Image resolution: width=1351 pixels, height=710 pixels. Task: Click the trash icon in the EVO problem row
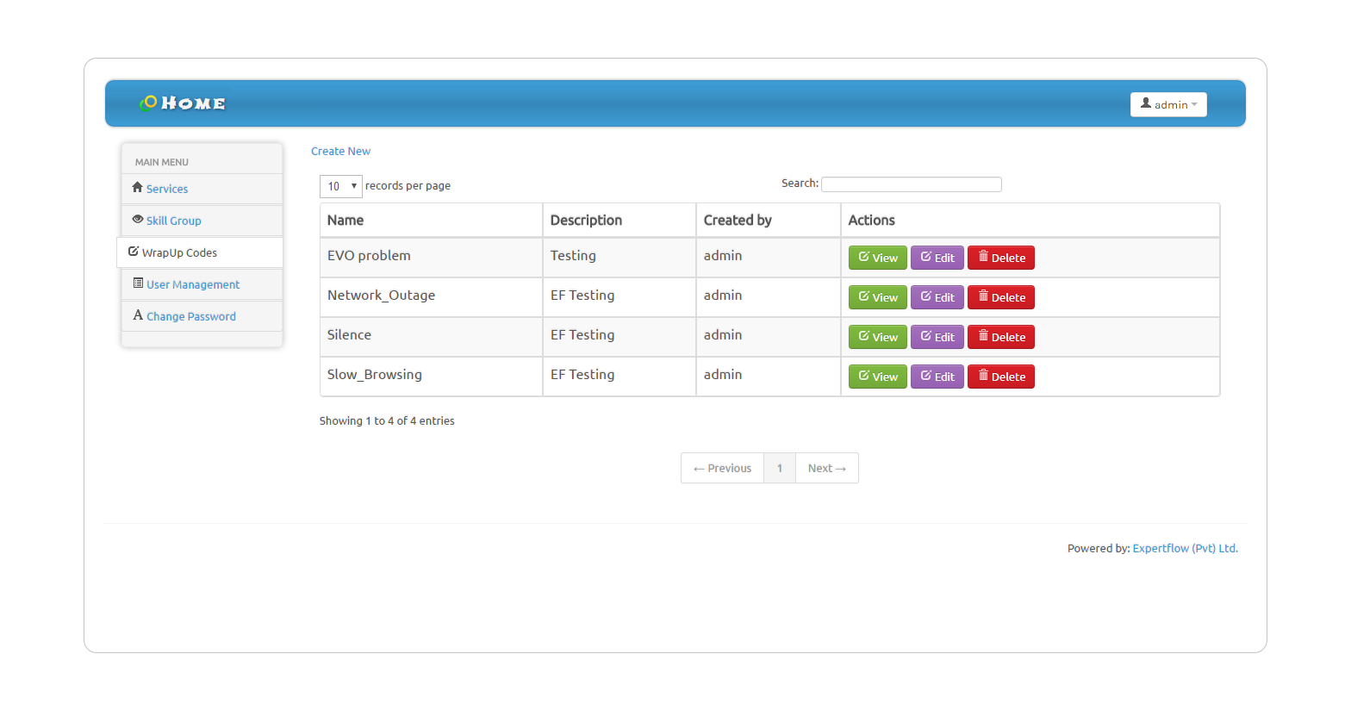point(983,256)
